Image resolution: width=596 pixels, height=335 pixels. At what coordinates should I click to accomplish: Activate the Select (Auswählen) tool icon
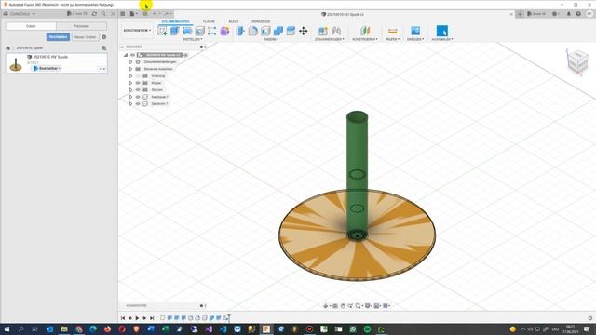pyautogui.click(x=441, y=31)
